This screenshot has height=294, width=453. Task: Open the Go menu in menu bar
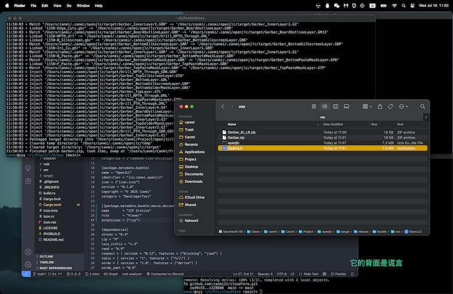click(69, 5)
